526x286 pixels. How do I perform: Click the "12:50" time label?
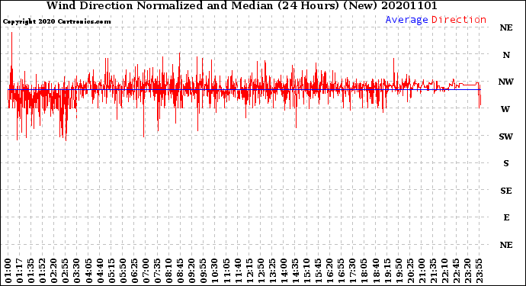[260, 271]
